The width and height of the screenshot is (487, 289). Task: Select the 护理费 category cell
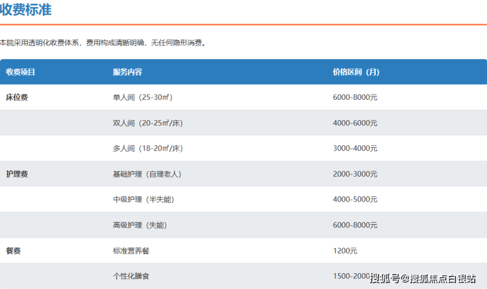(x=16, y=174)
